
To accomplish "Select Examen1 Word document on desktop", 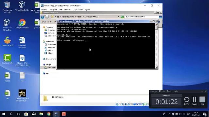I will (22, 43).
